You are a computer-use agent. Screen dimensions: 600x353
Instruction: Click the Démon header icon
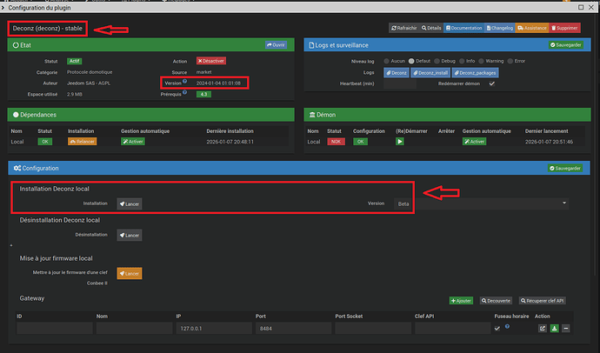coord(312,115)
